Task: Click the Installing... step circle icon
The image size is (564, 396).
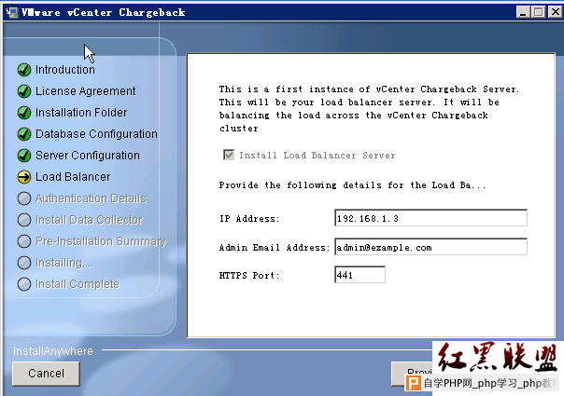Action: [24, 263]
